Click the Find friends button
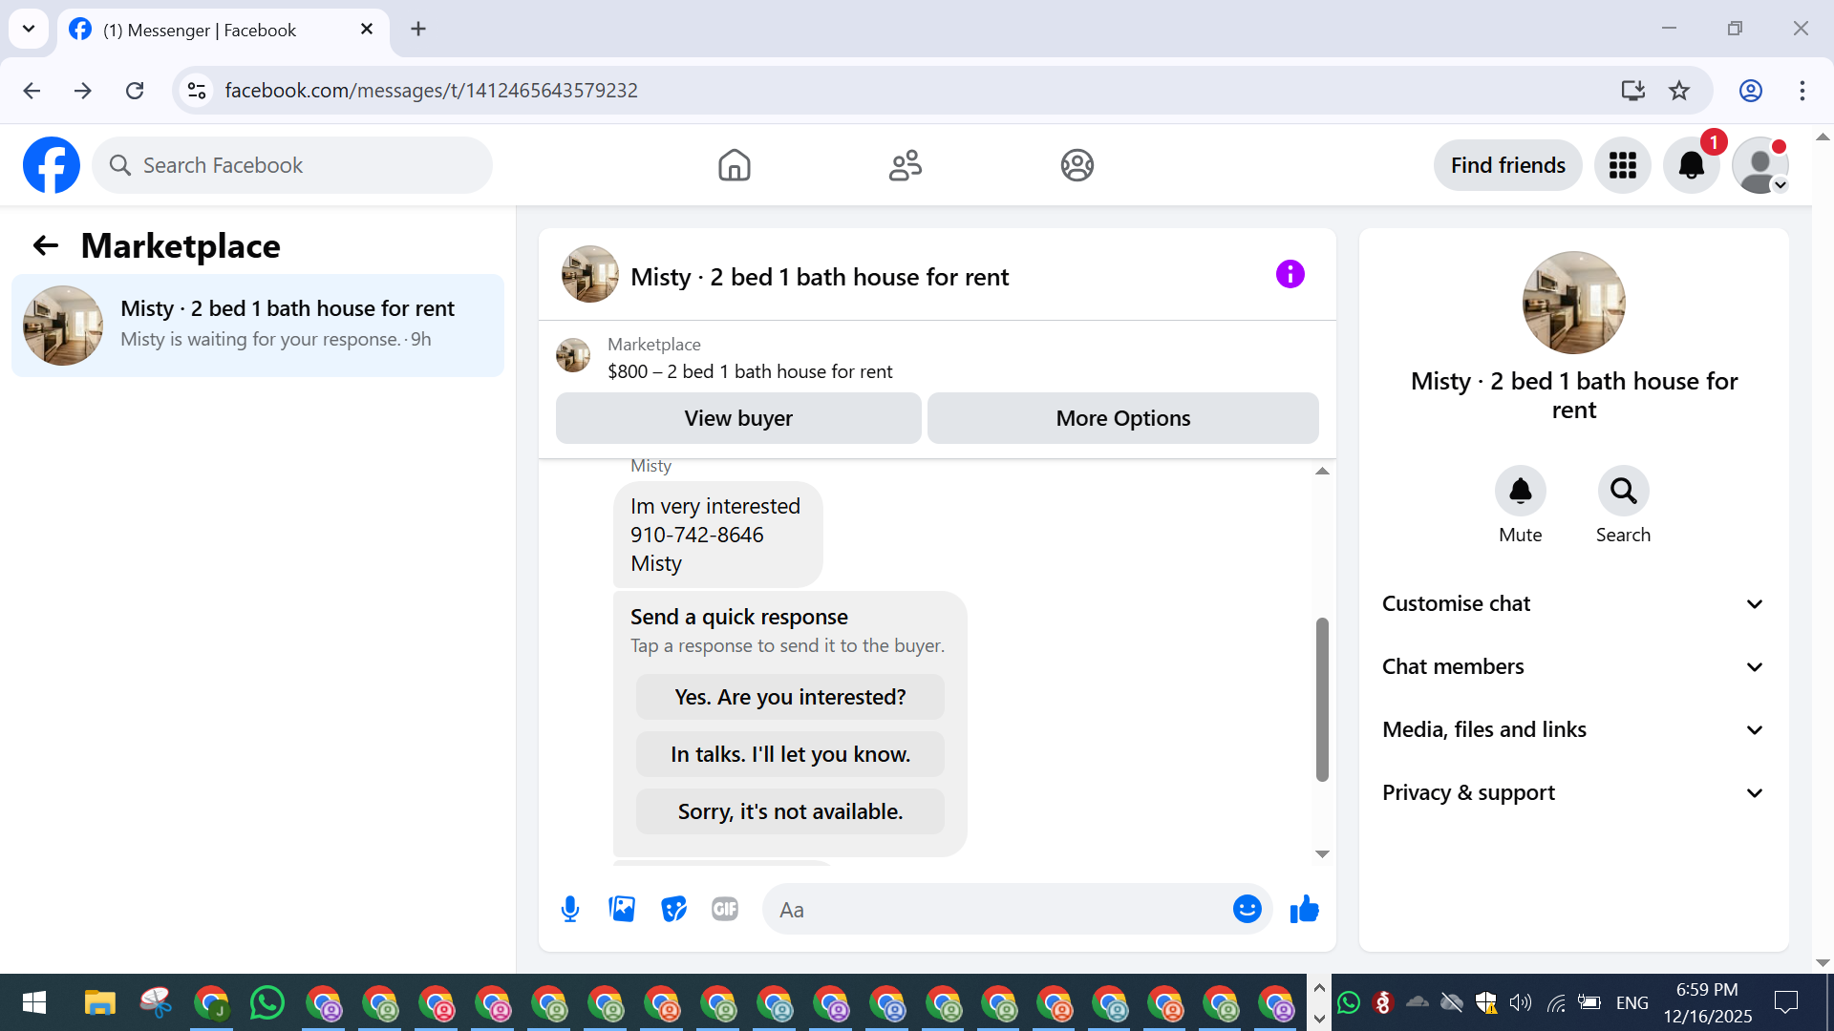Screen dimensions: 1834x1031 coord(1508,165)
